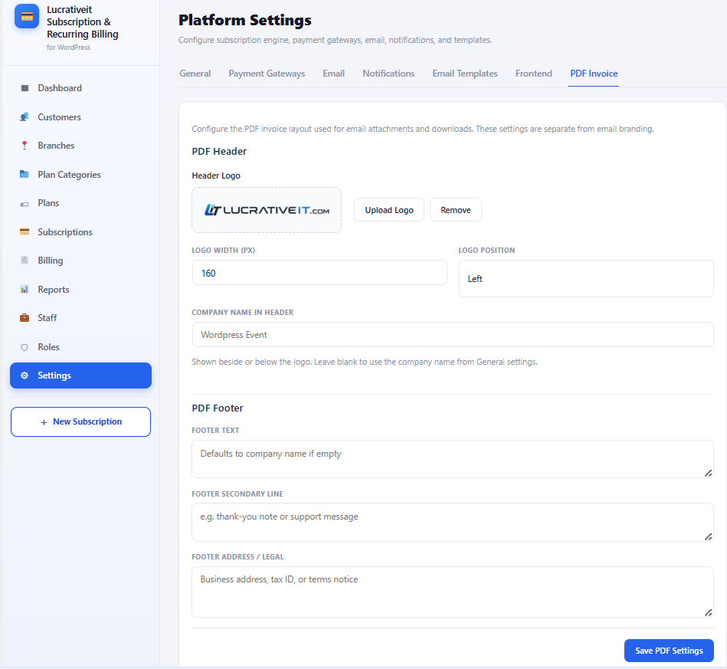Click the Dashboard grid icon
727x669 pixels.
[25, 88]
